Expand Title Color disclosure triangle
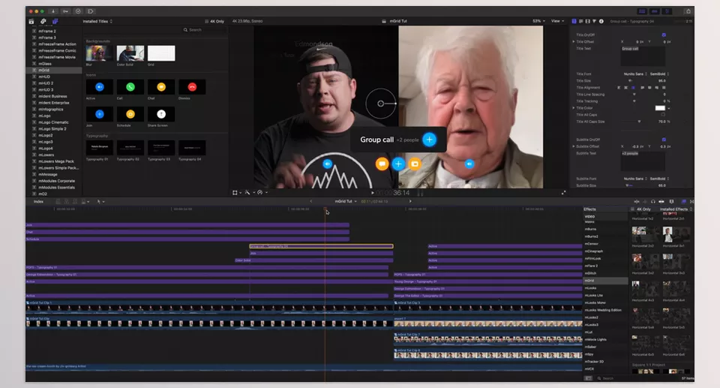Viewport: 720px width, 388px height. (x=574, y=108)
